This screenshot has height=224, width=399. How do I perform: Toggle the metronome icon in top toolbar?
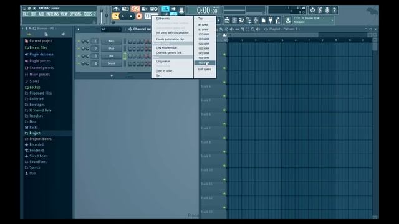tap(116, 9)
